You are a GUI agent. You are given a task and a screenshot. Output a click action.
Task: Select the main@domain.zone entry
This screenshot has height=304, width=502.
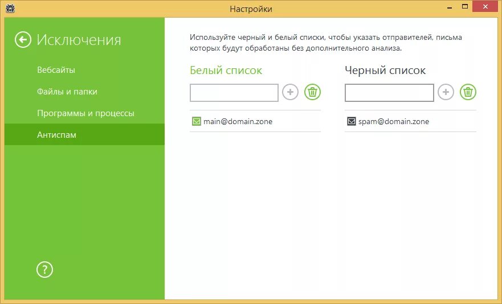[x=255, y=121]
